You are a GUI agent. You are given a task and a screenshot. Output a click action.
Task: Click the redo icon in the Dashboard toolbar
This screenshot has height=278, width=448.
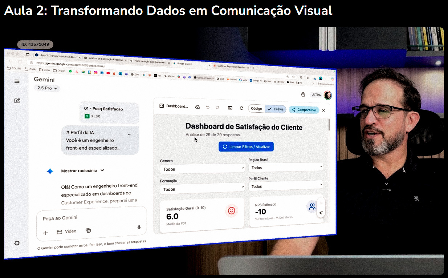(x=217, y=107)
